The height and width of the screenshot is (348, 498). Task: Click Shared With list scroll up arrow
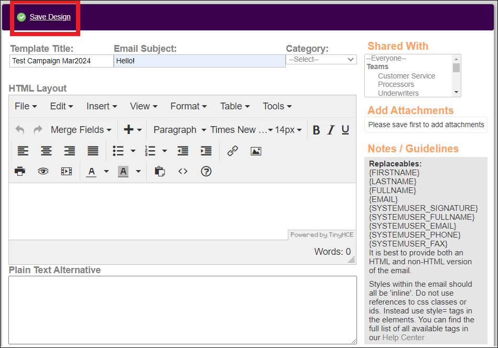coord(457,59)
